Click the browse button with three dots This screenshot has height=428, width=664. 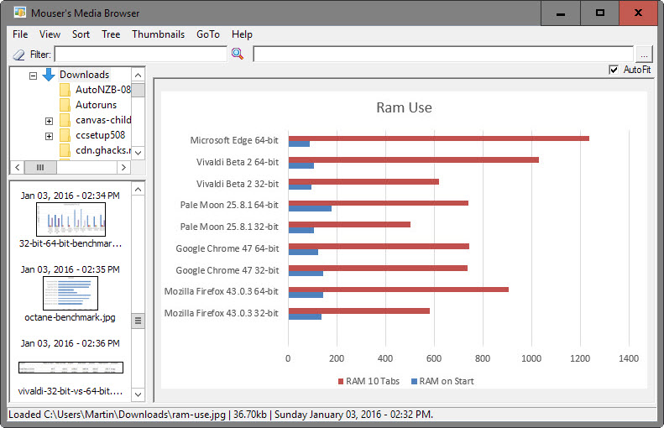point(644,55)
